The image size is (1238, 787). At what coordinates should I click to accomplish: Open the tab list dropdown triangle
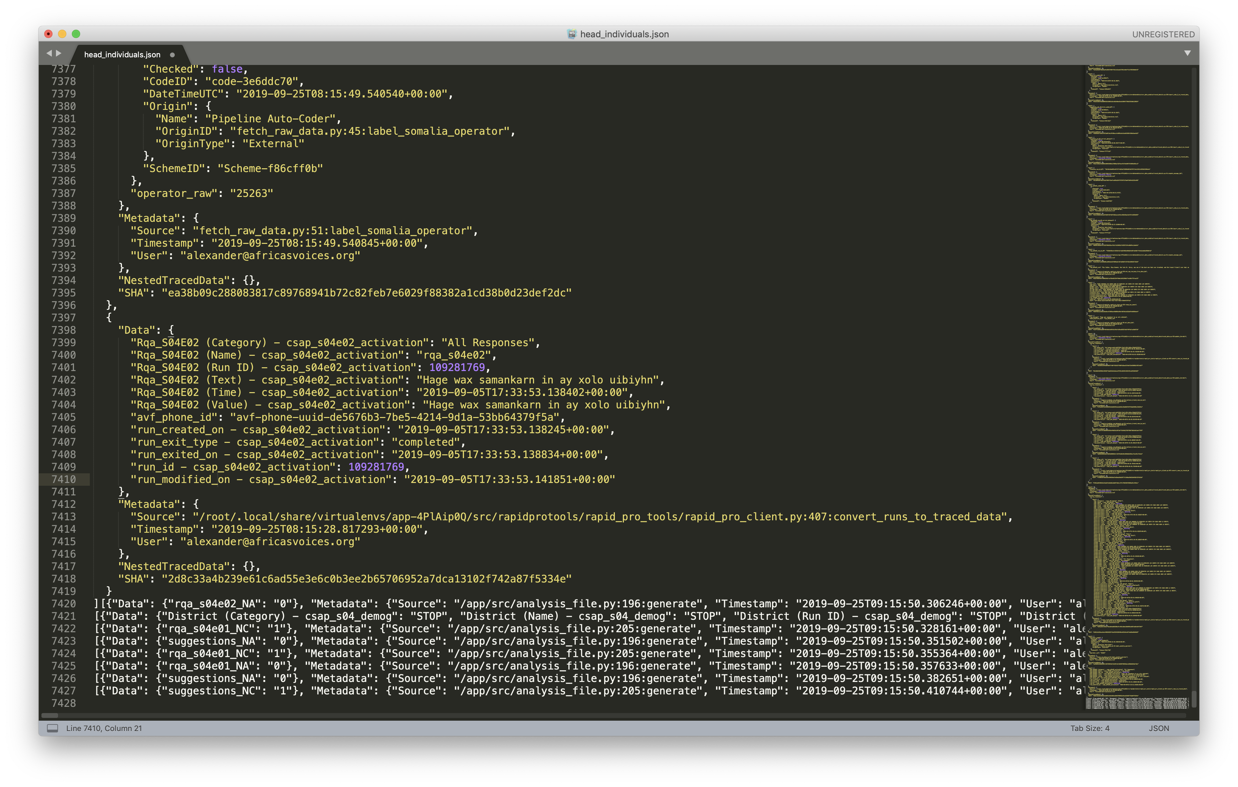click(x=1187, y=53)
